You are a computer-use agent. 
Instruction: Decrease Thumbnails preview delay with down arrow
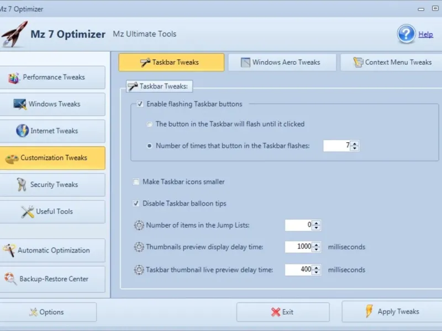(x=316, y=249)
